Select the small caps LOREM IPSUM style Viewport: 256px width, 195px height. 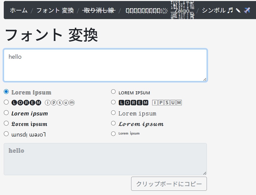click(113, 92)
